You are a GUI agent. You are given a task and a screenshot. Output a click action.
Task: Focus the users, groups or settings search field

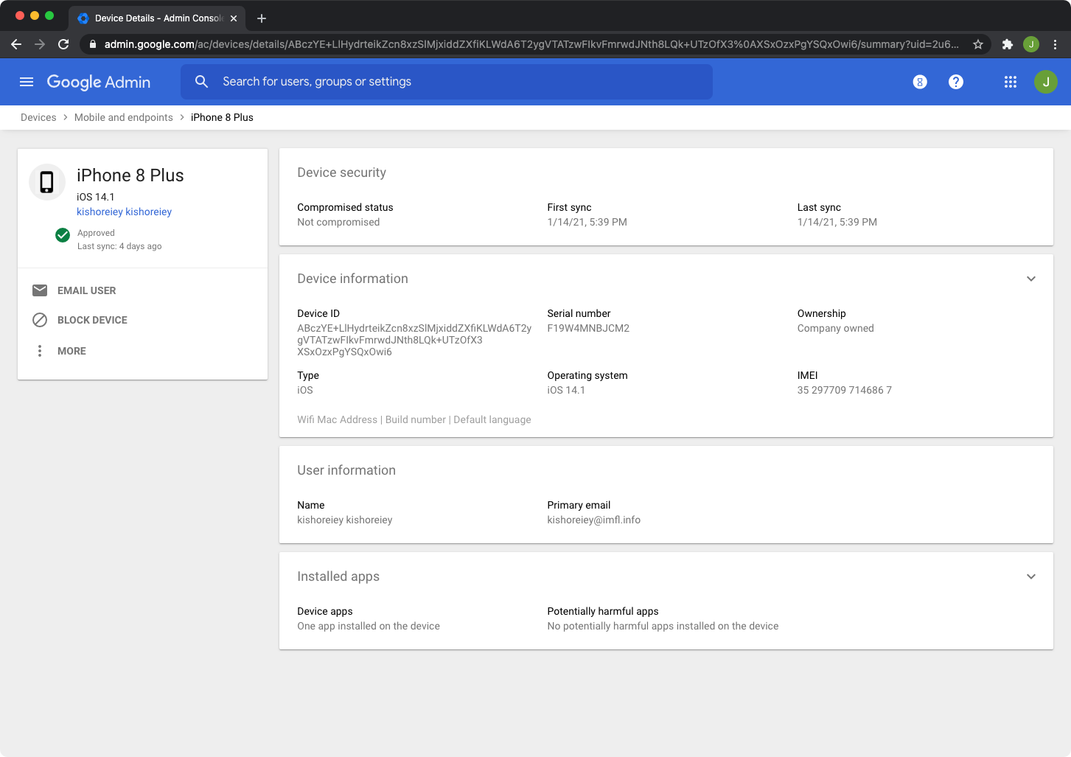pyautogui.click(x=447, y=82)
